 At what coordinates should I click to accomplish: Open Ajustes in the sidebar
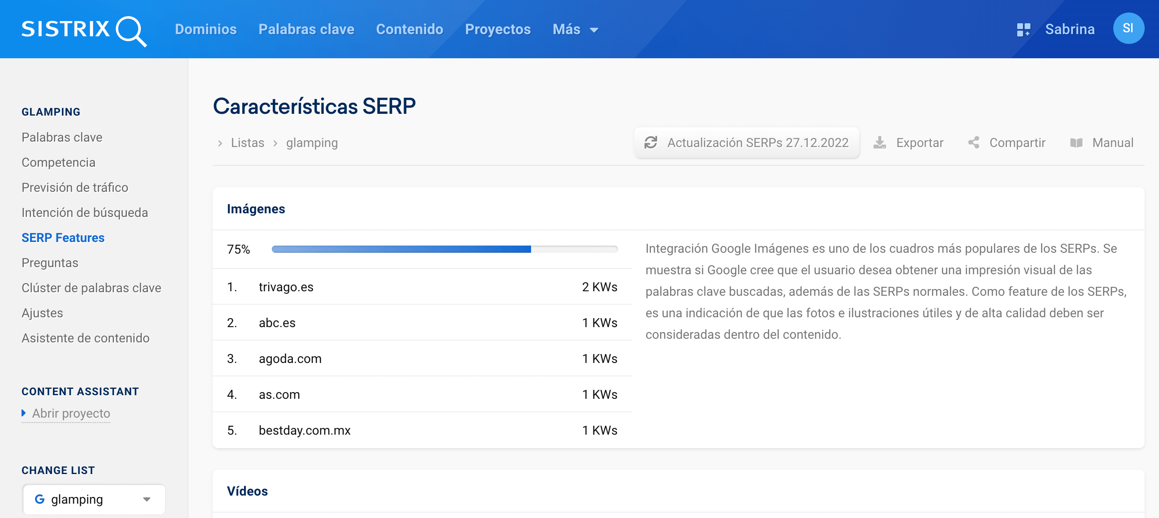[42, 313]
